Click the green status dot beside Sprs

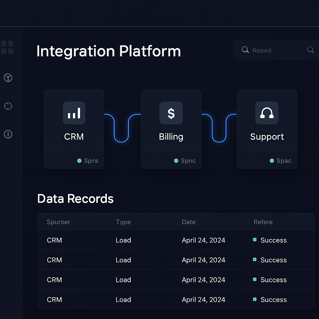(x=79, y=161)
